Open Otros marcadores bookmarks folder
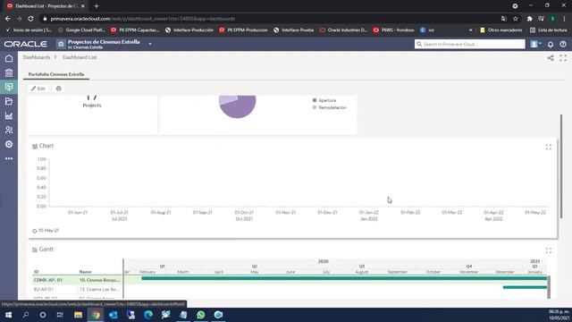Viewport: 572px width, 322px height. coord(500,30)
